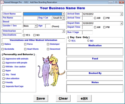This screenshot has width=125, height=104.
Task: Tick the Arrival Time AM checkbox
Action: click(95, 18)
